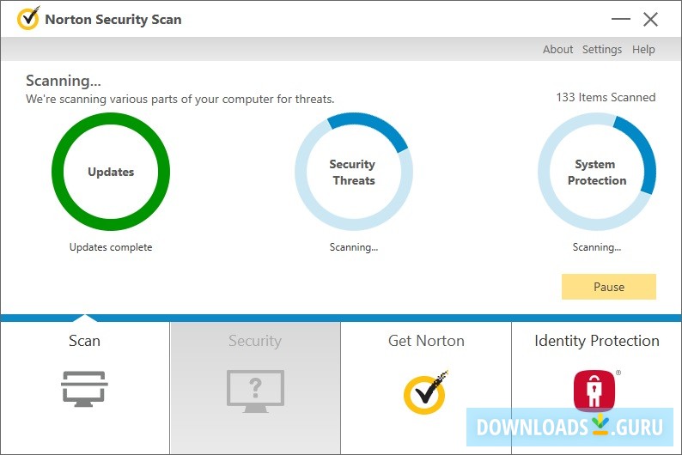
Task: Click the Security Threats progress ring
Action: click(353, 172)
